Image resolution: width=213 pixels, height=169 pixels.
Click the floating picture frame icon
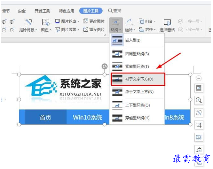199,137
